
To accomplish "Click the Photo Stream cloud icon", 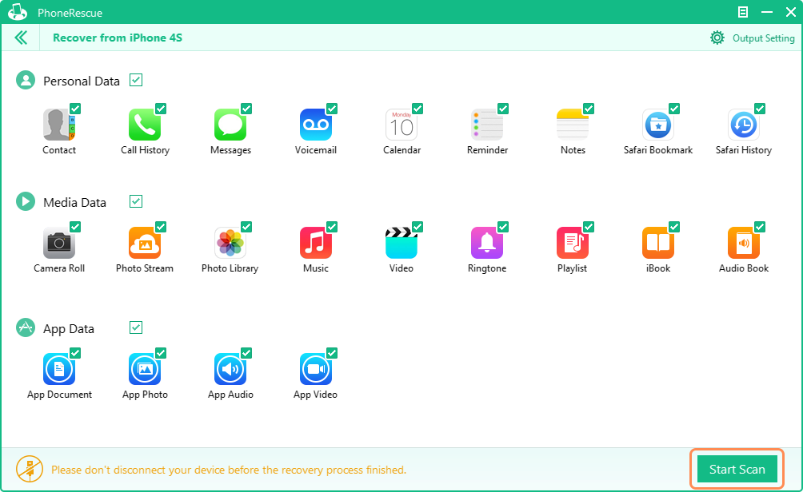I will [145, 243].
